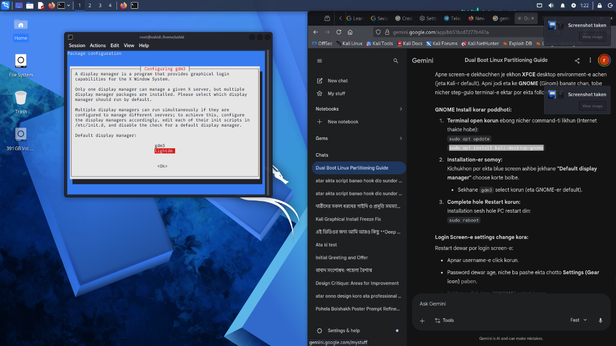Open the volume control in the panel
The image size is (616, 346).
(551, 5)
